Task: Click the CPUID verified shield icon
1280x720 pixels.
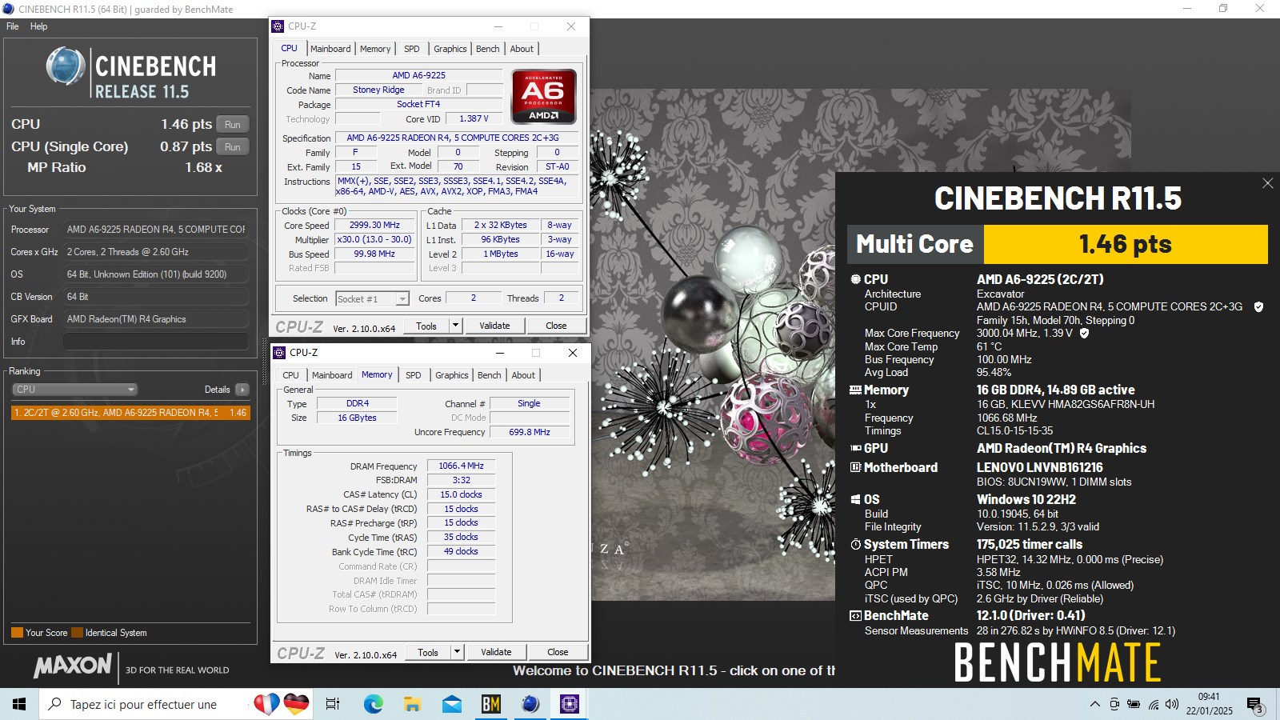Action: coord(1258,307)
